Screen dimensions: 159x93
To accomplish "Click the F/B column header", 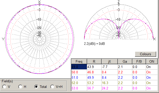I will coord(139,61).
